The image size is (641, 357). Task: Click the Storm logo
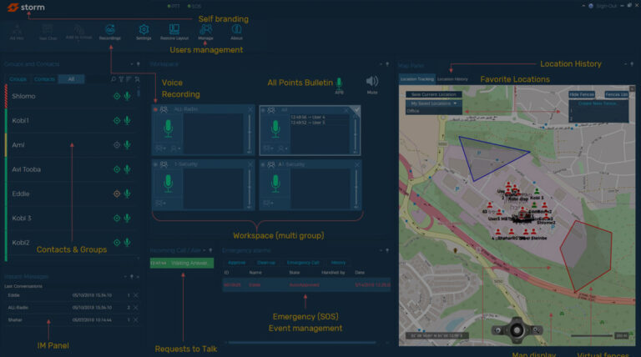[26, 8]
